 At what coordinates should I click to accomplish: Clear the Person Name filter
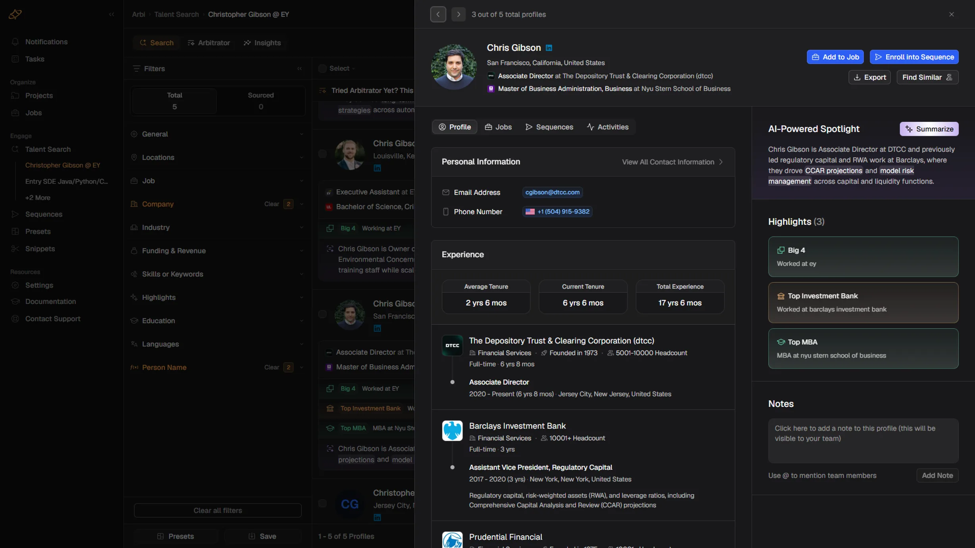click(272, 368)
